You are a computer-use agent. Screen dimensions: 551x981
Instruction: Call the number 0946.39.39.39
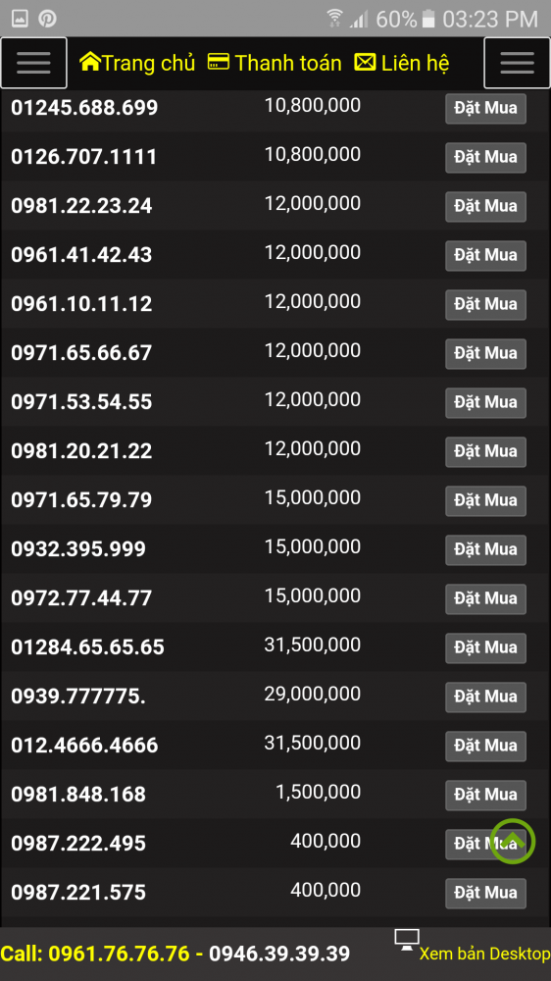click(279, 954)
